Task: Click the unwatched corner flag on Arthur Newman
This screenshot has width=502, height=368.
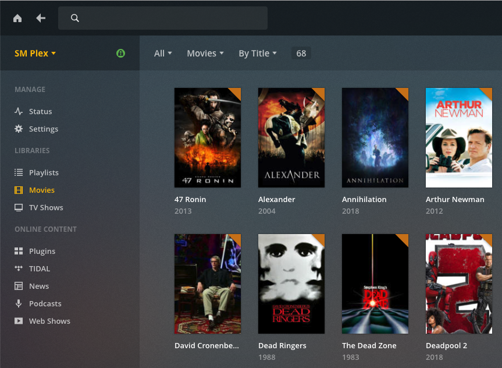Action: (x=487, y=93)
